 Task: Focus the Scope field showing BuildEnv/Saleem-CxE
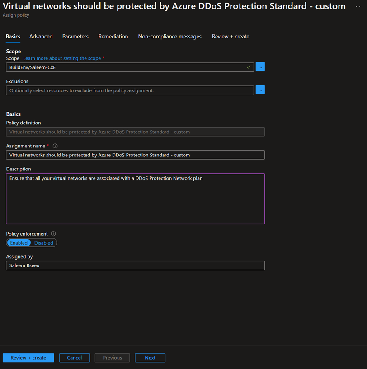pos(130,67)
